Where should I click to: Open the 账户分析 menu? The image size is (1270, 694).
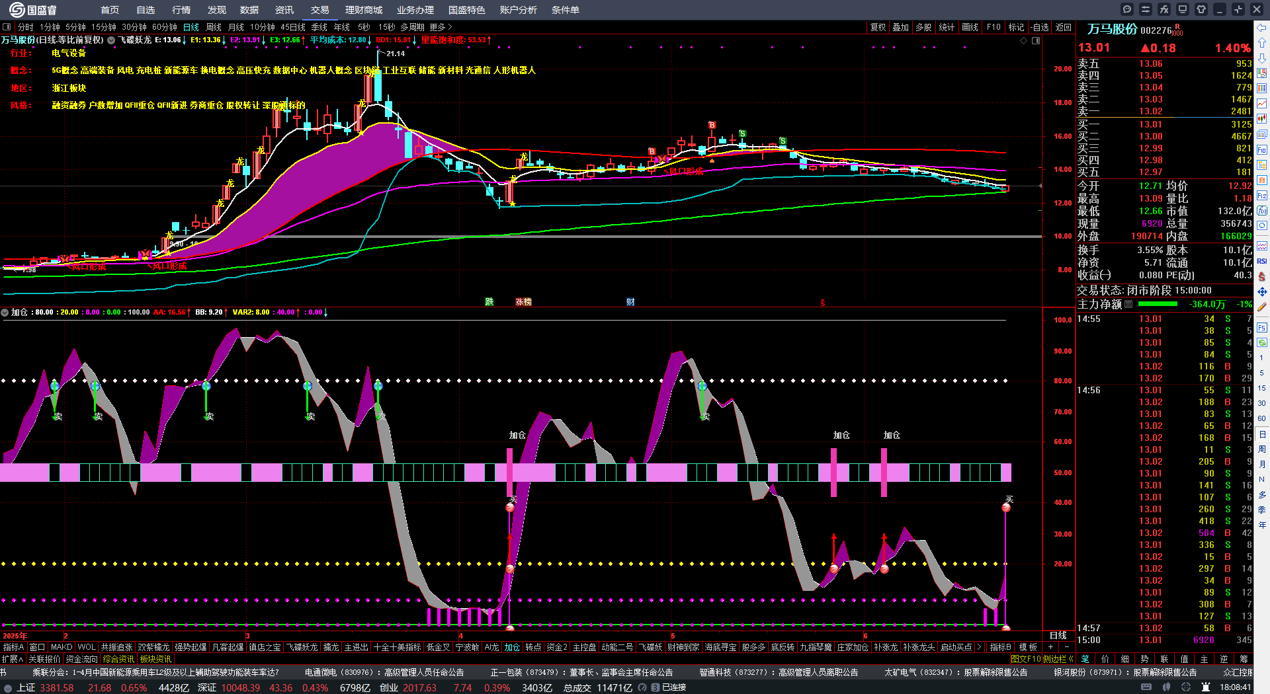pyautogui.click(x=519, y=10)
